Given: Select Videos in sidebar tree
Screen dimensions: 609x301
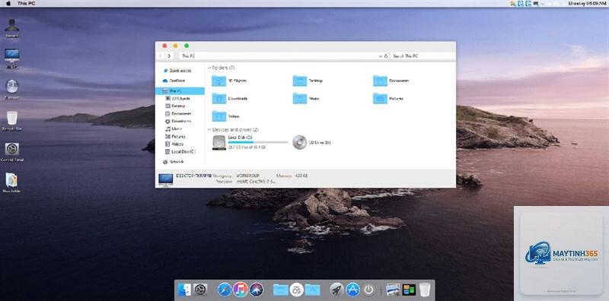Looking at the screenshot, I should pyautogui.click(x=180, y=144).
